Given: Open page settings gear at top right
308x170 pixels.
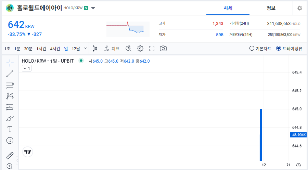Looking at the screenshot, I should pyautogui.click(x=299, y=8).
